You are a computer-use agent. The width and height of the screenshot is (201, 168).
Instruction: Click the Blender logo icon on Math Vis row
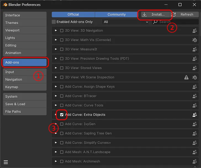tap(195, 40)
